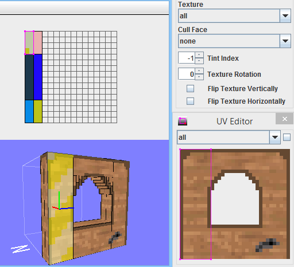Click the highlighted yellow element in 3D view

(x=60, y=207)
